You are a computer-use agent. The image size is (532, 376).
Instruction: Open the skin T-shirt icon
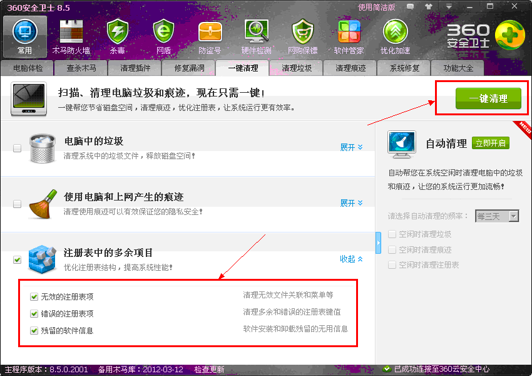[x=429, y=7]
